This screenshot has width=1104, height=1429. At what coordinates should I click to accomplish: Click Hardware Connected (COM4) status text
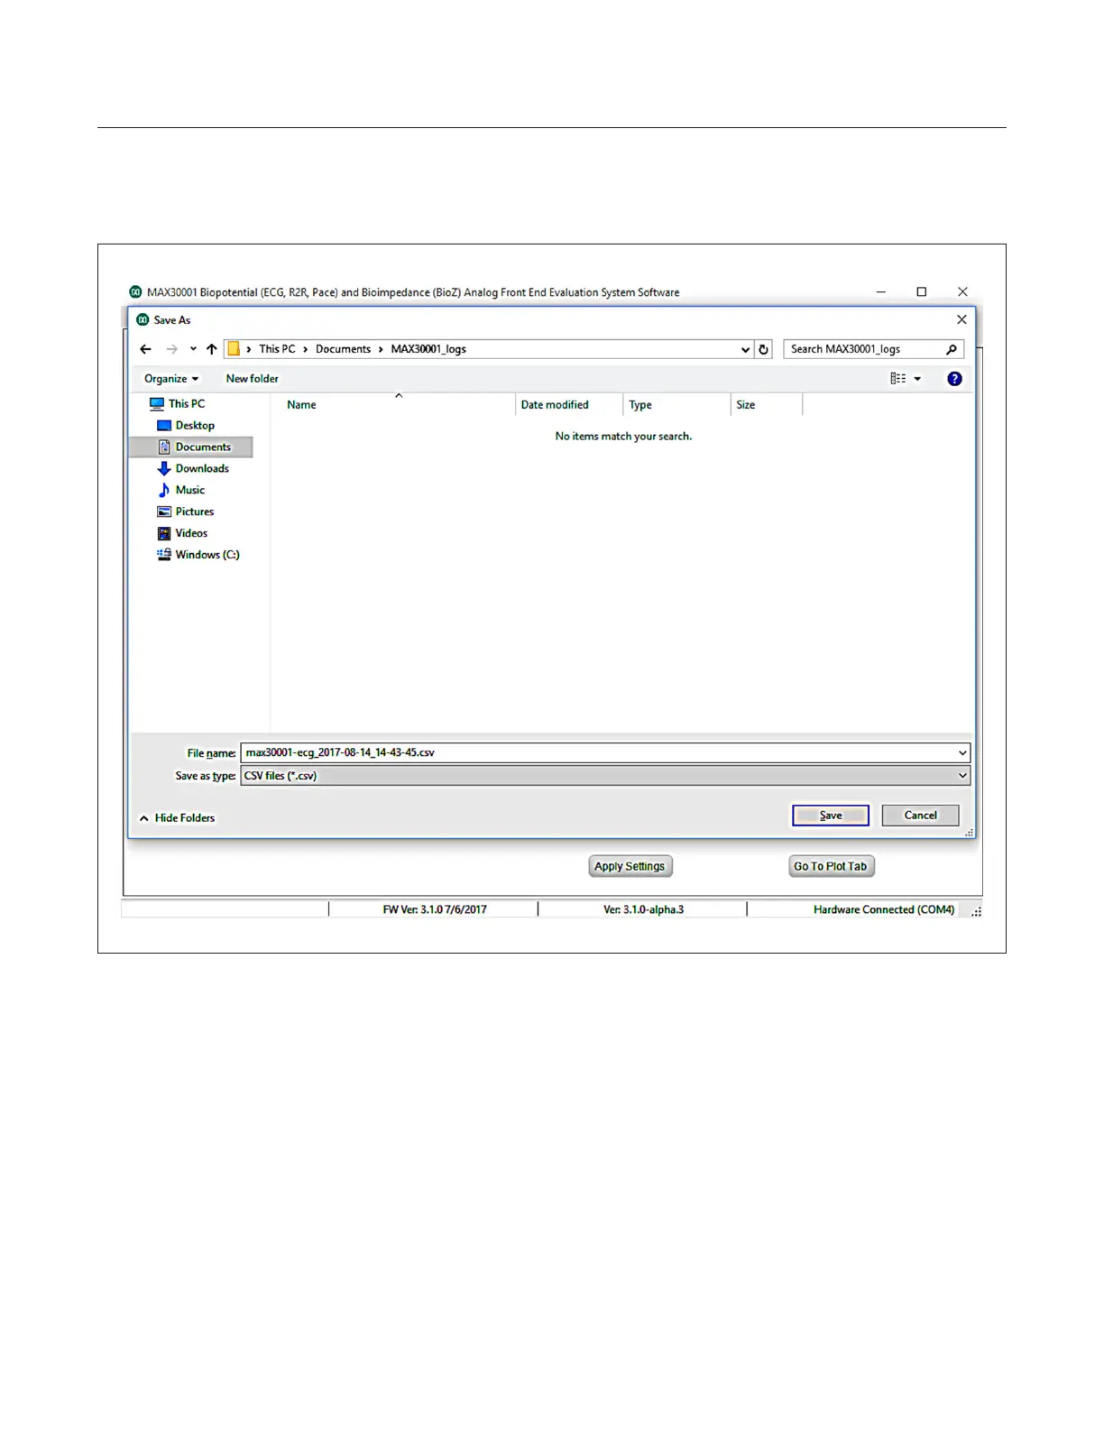pyautogui.click(x=884, y=909)
